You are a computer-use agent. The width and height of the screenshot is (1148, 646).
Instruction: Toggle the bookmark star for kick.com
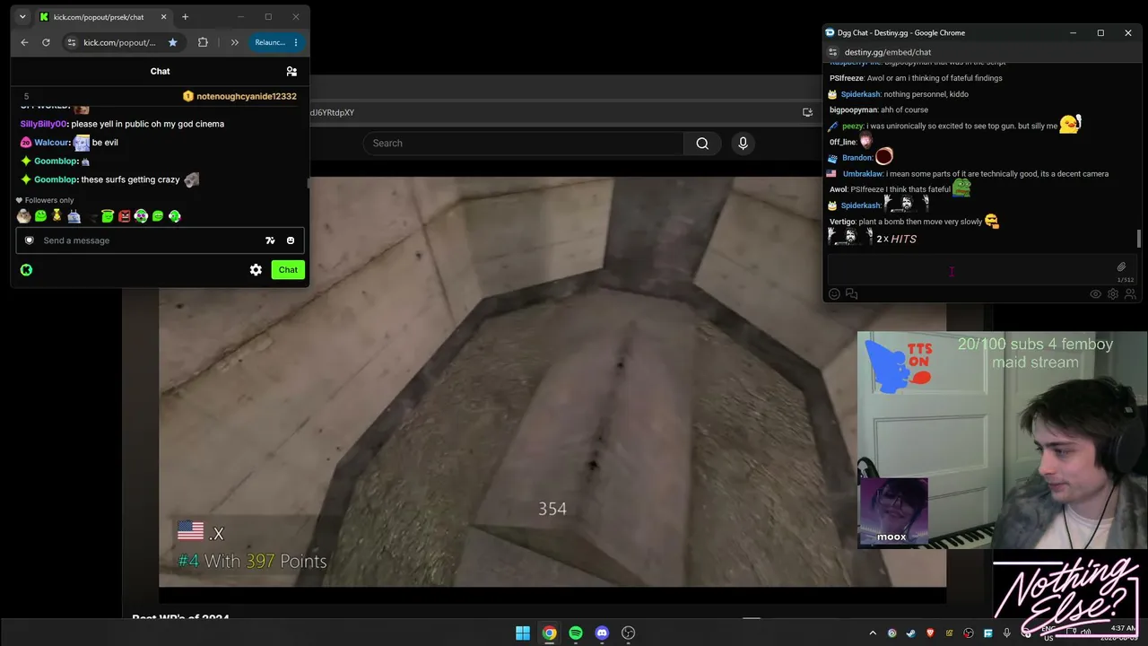tap(172, 42)
